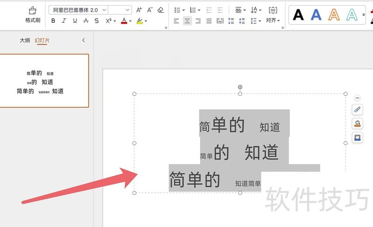This screenshot has width=373, height=227.
Task: Toggle italic formatting
Action: [63, 20]
